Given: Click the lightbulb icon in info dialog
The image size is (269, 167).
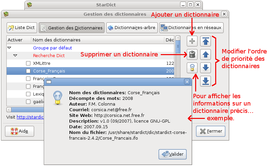Looking at the screenshot, I should (57, 98).
